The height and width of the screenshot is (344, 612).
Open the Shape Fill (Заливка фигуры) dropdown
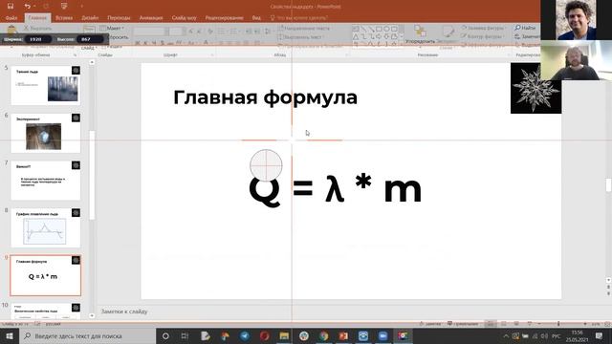point(483,28)
